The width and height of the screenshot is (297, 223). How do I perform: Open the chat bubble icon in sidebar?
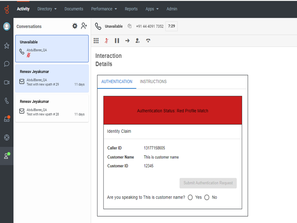tap(7, 64)
